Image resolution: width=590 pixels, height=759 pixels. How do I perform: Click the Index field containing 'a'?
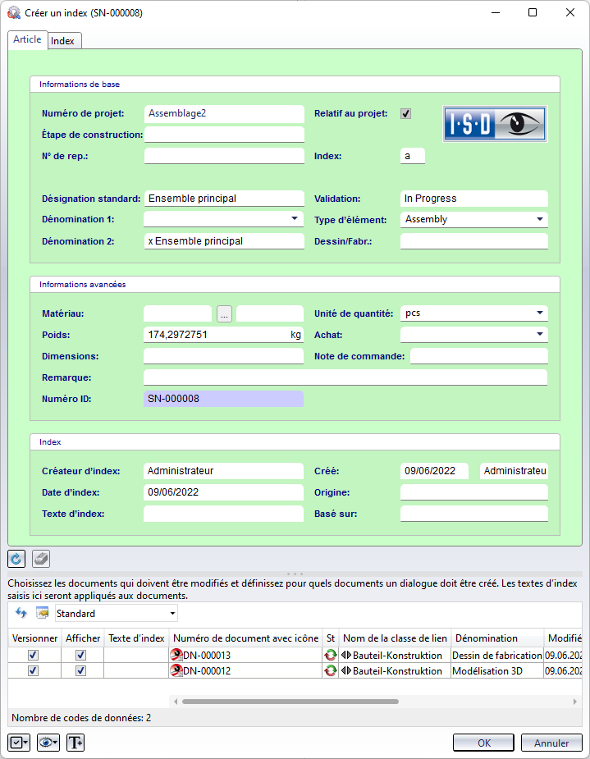click(x=413, y=156)
